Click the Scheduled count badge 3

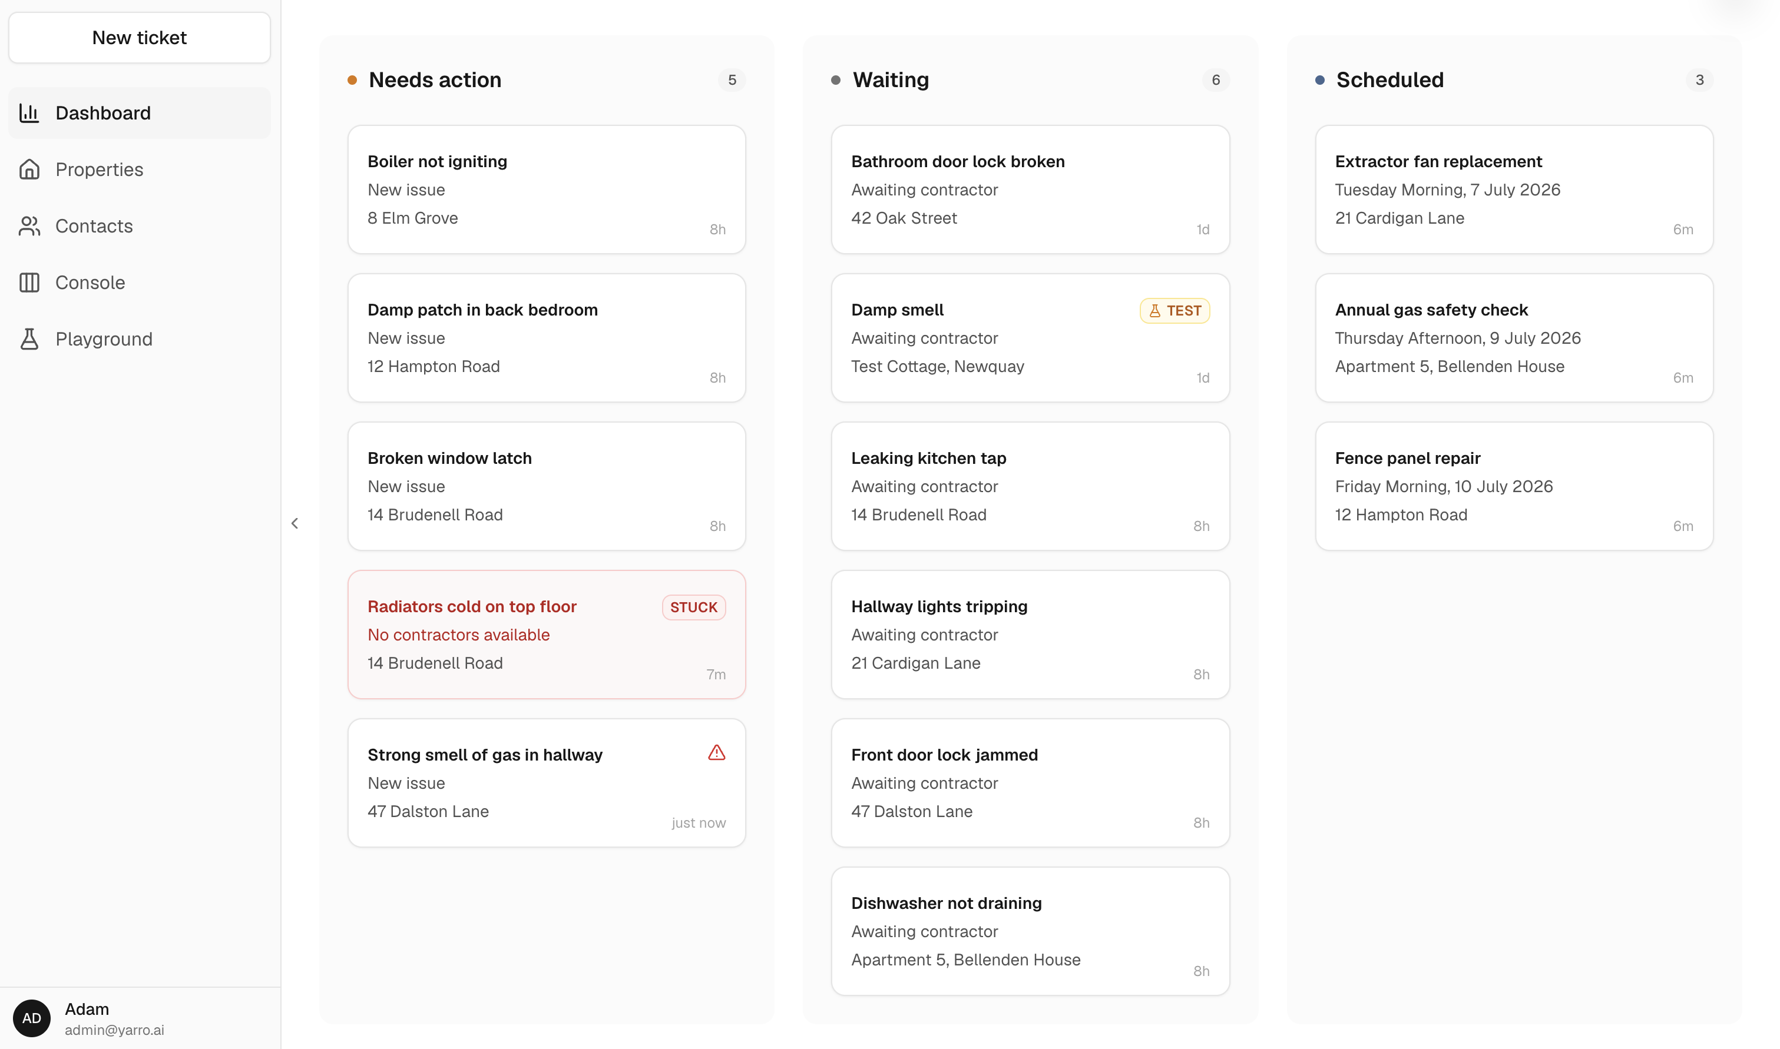(x=1699, y=80)
